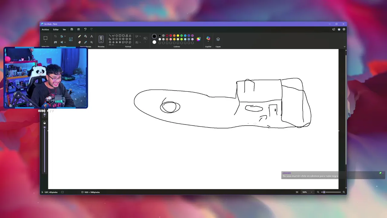
Task: Select primary color (black circle)
Action: point(154,36)
